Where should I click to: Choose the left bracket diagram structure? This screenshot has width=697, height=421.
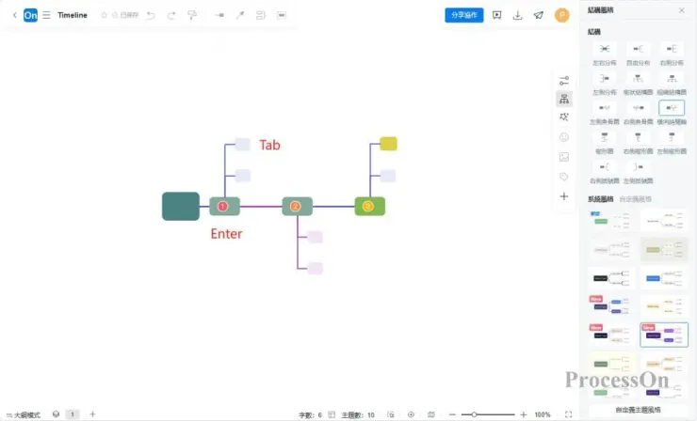pos(638,172)
